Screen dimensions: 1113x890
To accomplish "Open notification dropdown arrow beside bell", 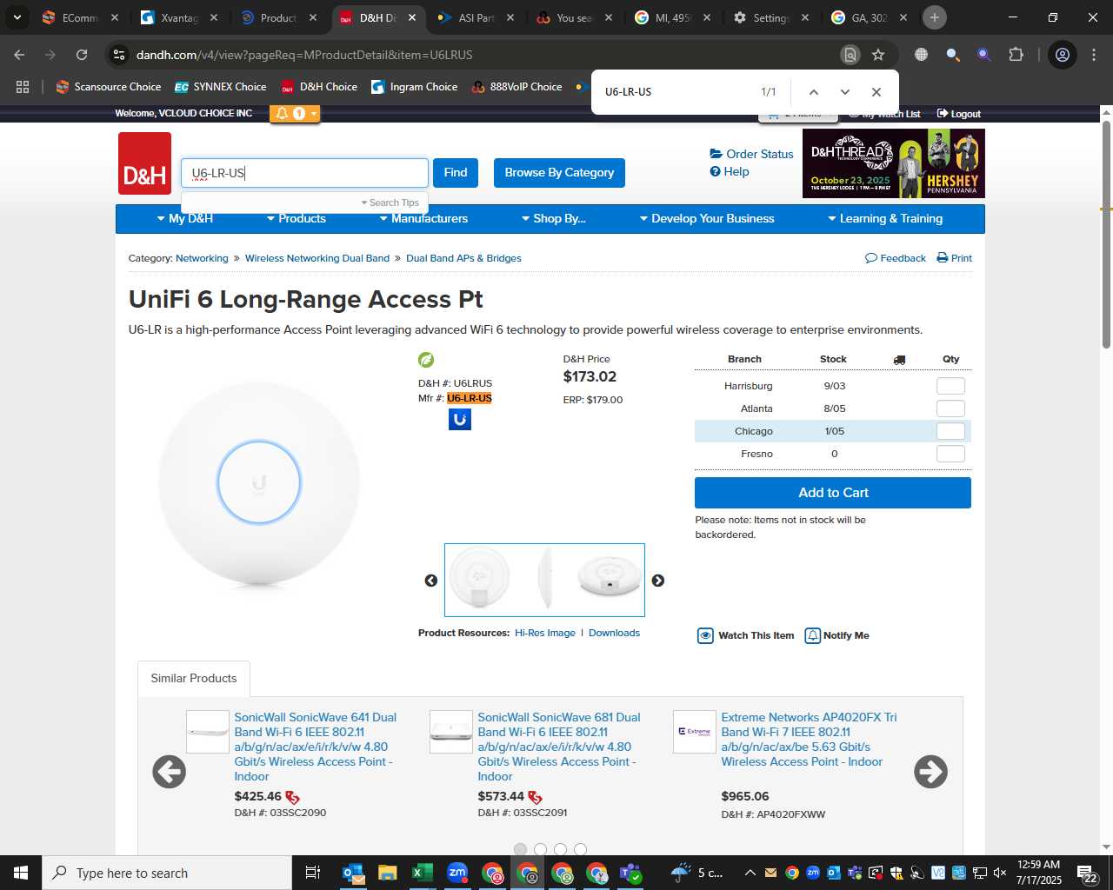I will 314,114.
